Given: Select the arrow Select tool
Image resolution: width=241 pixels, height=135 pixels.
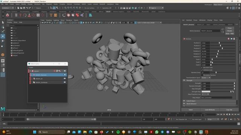Looking at the screenshot, I should click(3, 22).
